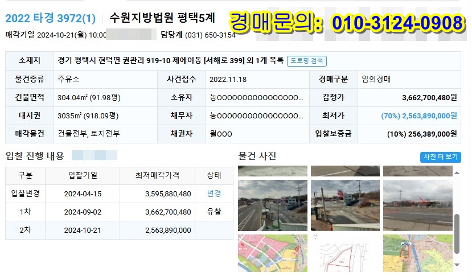Open 사진 더 보기 photo gallery
The width and height of the screenshot is (472, 280).
[440, 157]
